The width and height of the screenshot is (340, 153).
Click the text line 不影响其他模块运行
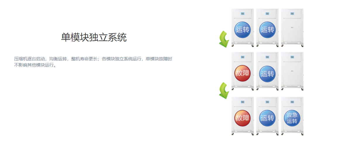[x=35, y=65]
